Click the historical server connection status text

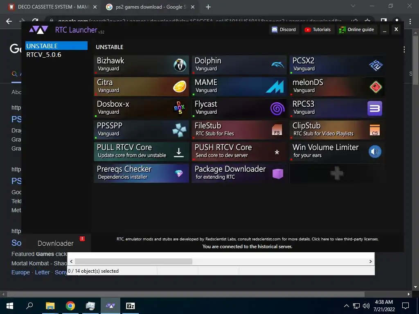[x=247, y=247]
